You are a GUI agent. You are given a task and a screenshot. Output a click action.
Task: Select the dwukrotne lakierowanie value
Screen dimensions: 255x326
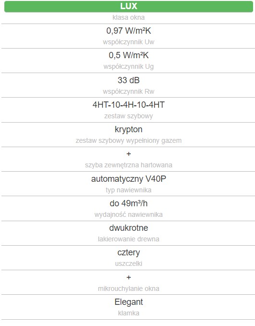[128, 228]
